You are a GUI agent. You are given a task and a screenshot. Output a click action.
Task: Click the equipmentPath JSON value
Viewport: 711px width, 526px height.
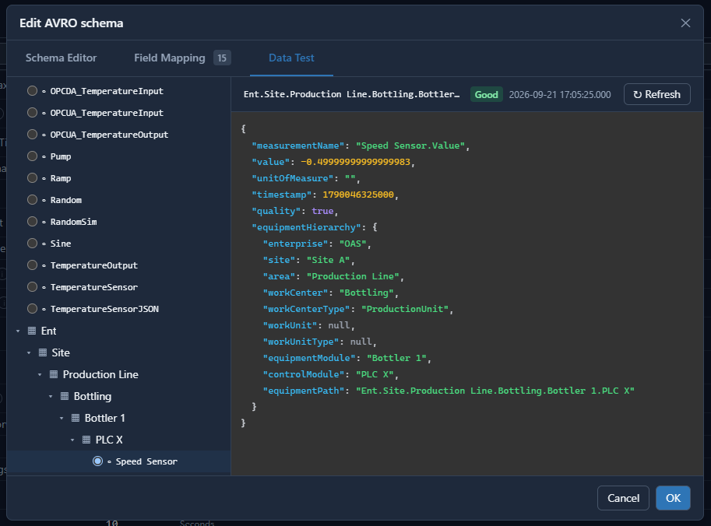tap(495, 390)
